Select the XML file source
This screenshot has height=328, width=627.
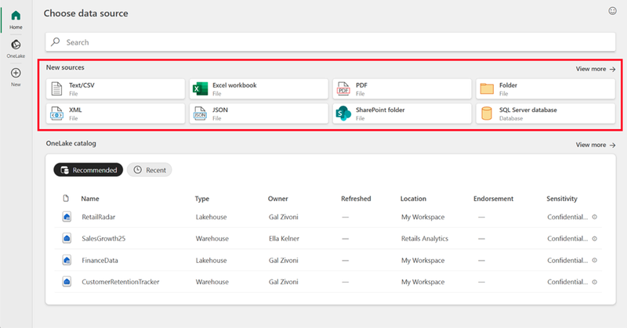(114, 114)
